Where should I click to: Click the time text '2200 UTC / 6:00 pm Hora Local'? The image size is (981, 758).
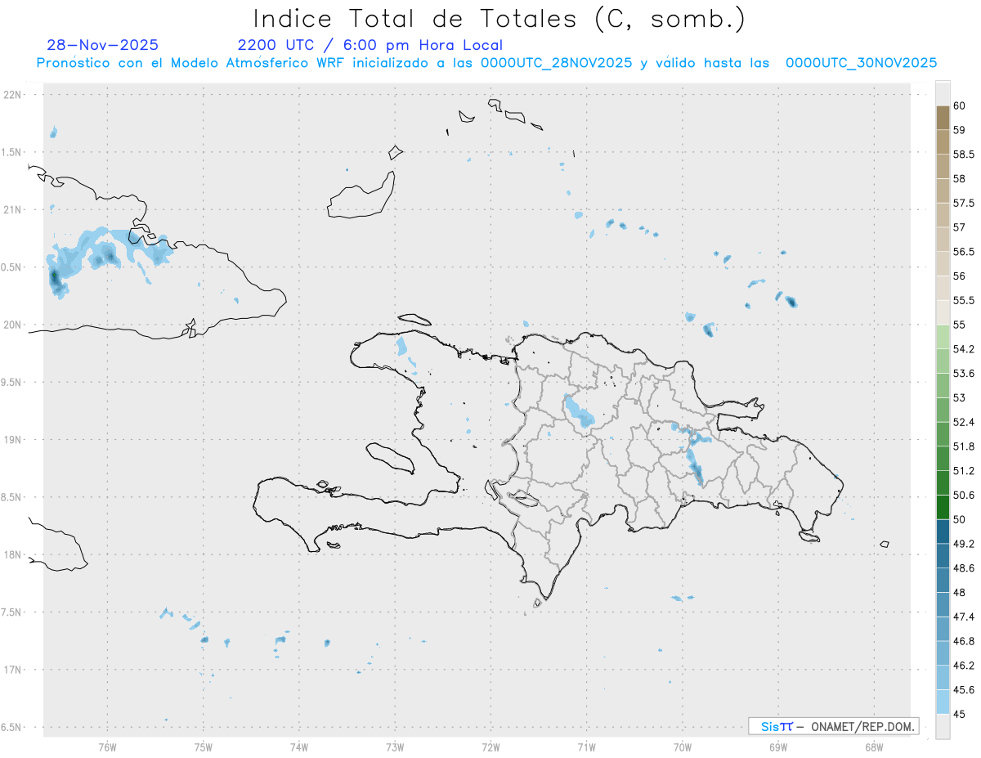(x=370, y=45)
